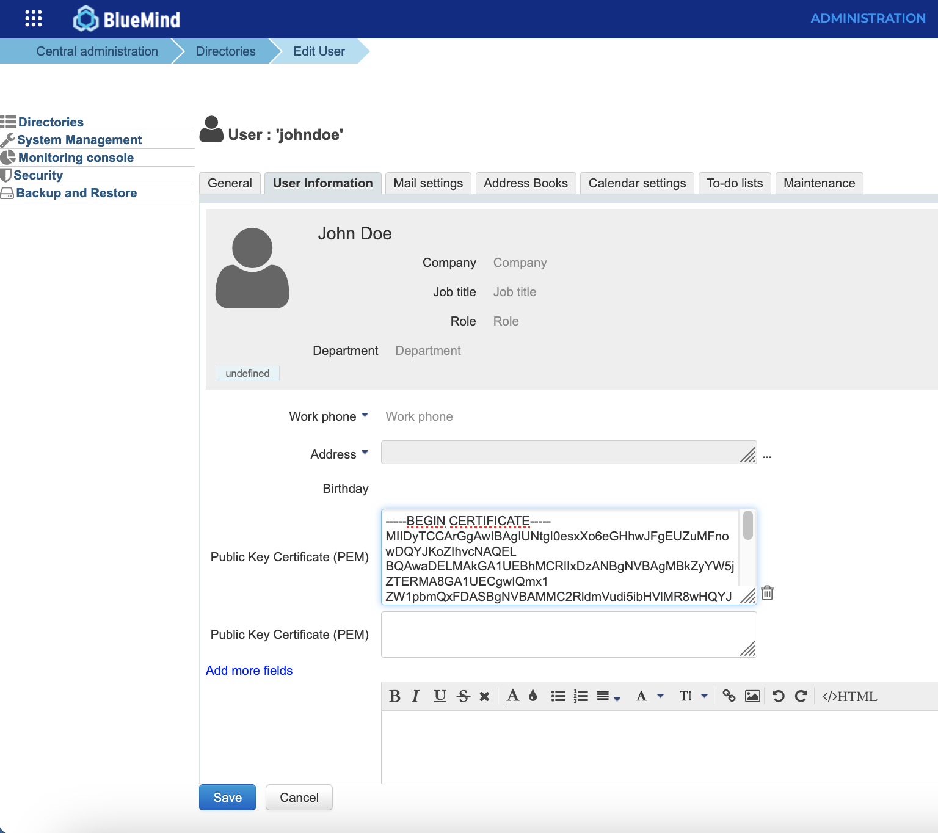Switch to the Mail settings tab
938x833 pixels.
coord(427,183)
